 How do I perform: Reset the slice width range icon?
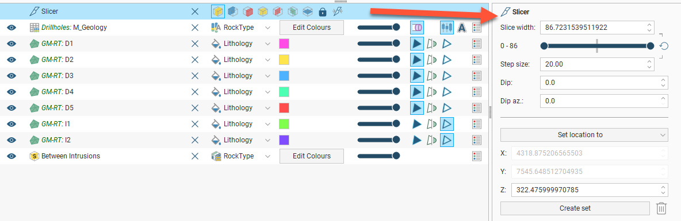click(663, 46)
